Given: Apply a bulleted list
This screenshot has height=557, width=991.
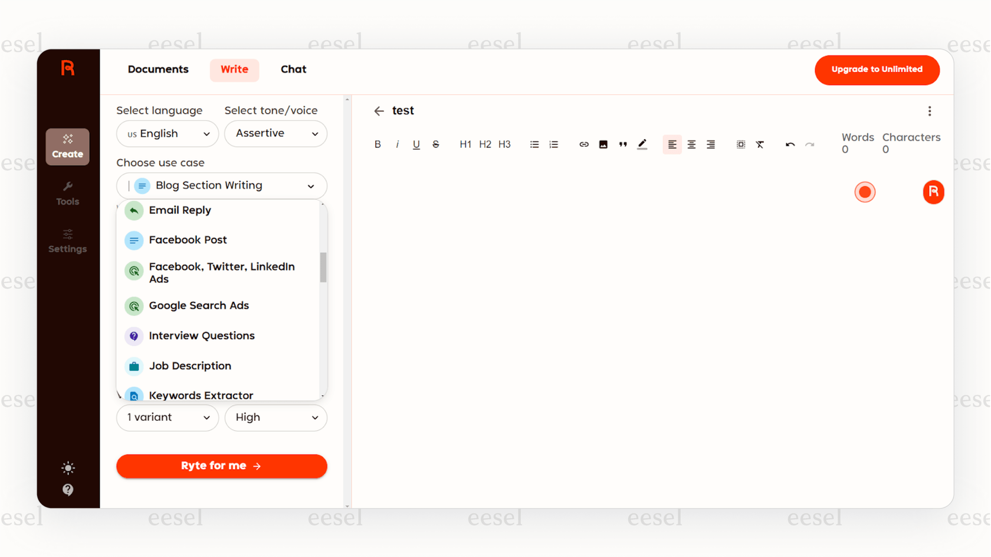Looking at the screenshot, I should pyautogui.click(x=534, y=144).
